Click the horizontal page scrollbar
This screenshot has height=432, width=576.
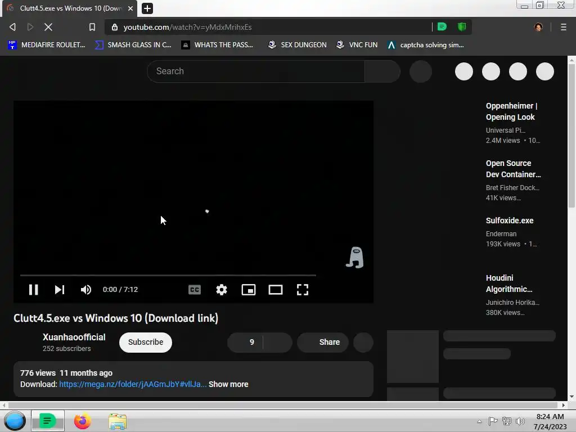pyautogui.click(x=283, y=405)
